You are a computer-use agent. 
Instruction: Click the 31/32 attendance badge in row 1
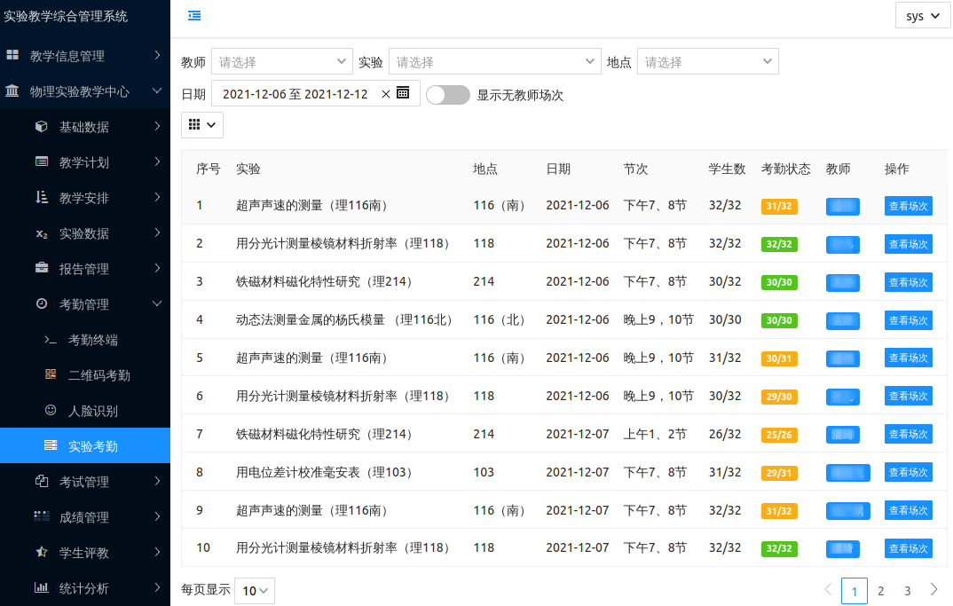[x=779, y=206]
